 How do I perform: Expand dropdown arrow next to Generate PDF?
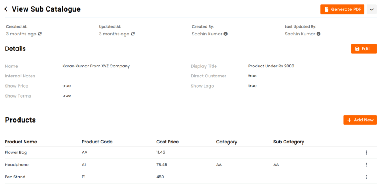[x=372, y=9]
